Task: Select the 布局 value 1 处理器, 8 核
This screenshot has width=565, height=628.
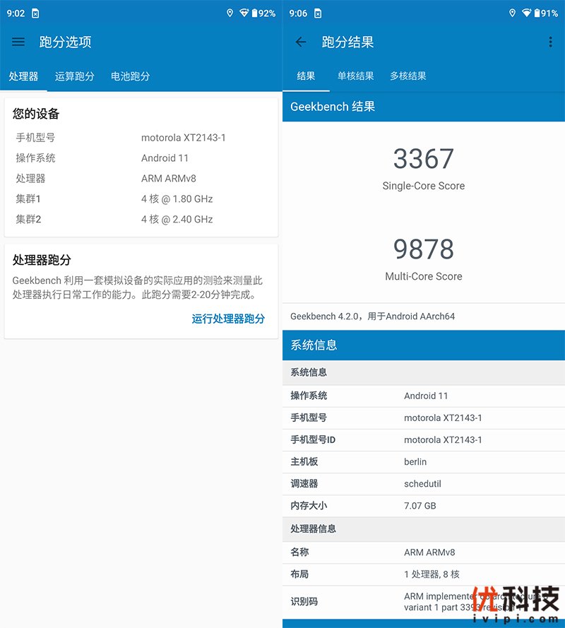Action: click(432, 574)
